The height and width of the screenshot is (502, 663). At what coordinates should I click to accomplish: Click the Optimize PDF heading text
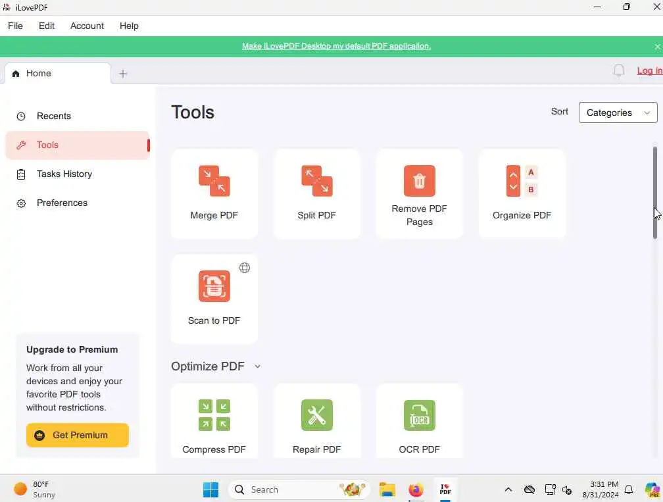[208, 366]
